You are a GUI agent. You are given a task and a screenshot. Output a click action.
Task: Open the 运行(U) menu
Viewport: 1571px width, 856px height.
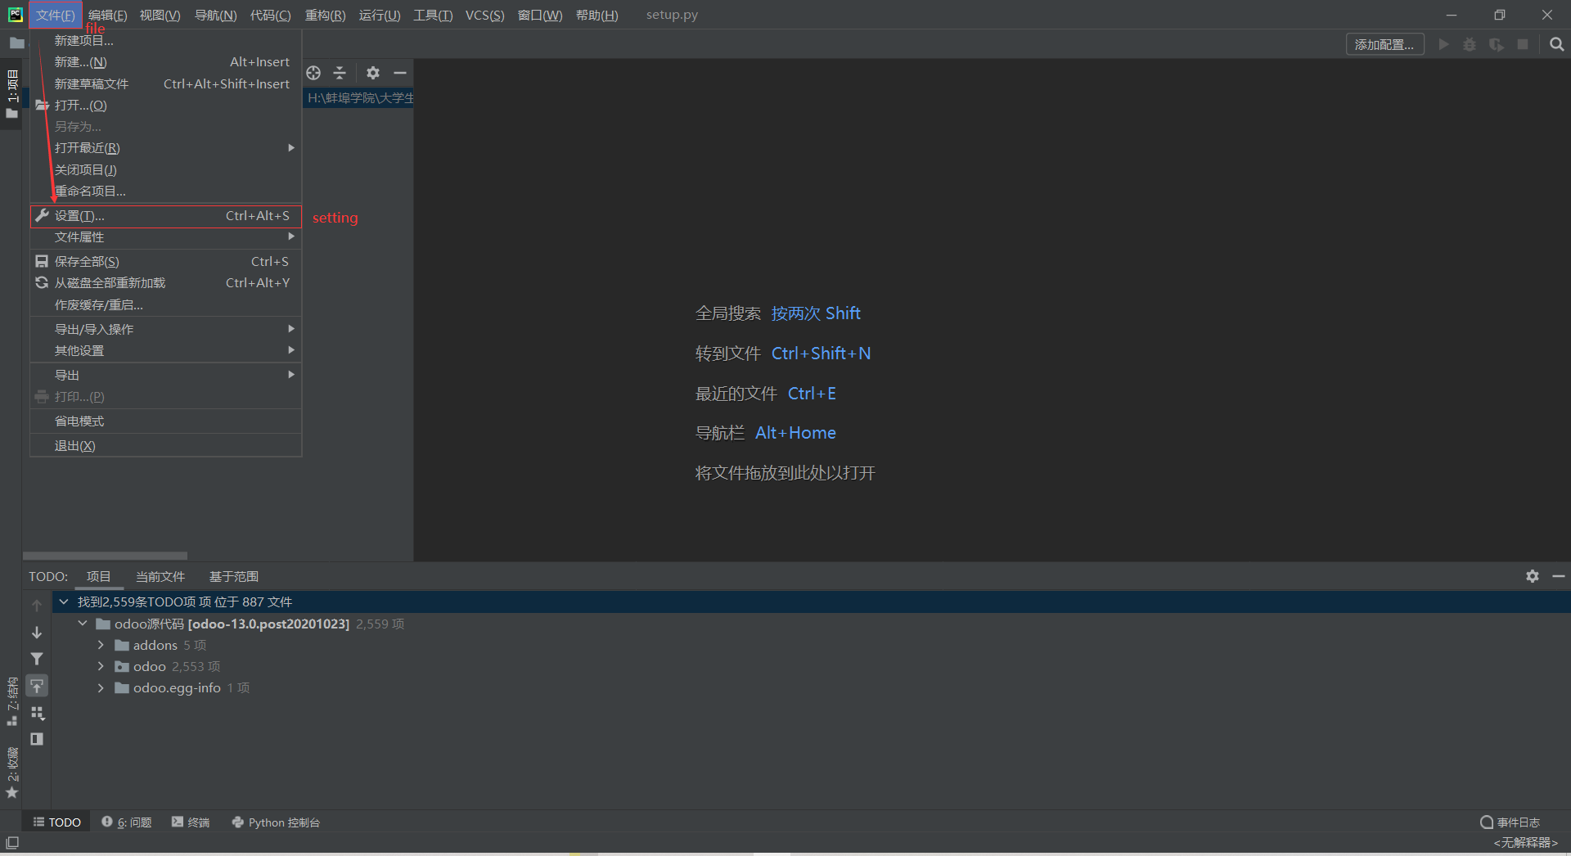tap(380, 15)
